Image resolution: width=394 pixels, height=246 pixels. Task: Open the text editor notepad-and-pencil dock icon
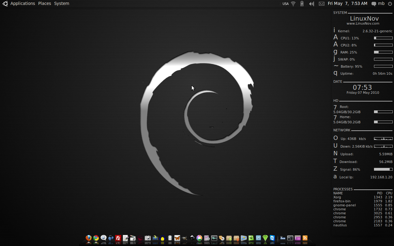pos(126,238)
